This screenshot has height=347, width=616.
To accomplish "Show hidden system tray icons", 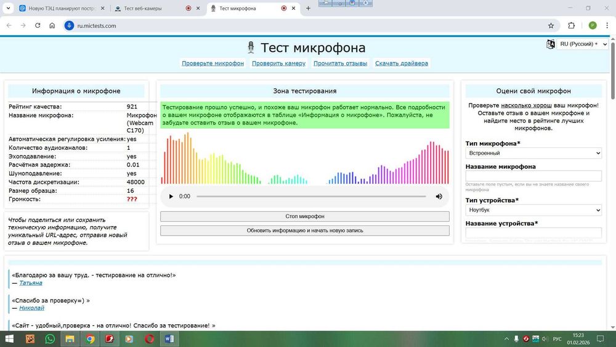I will pyautogui.click(x=506, y=339).
